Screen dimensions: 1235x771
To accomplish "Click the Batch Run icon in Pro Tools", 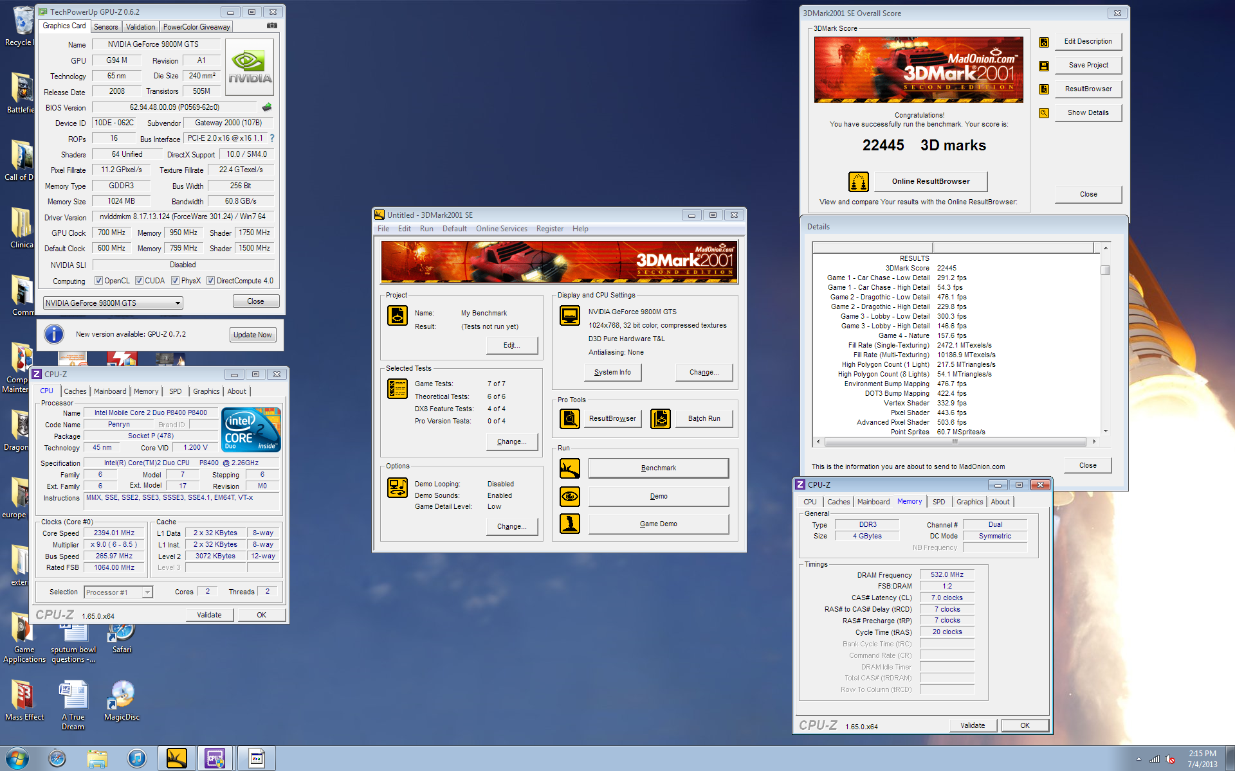I will pyautogui.click(x=661, y=419).
